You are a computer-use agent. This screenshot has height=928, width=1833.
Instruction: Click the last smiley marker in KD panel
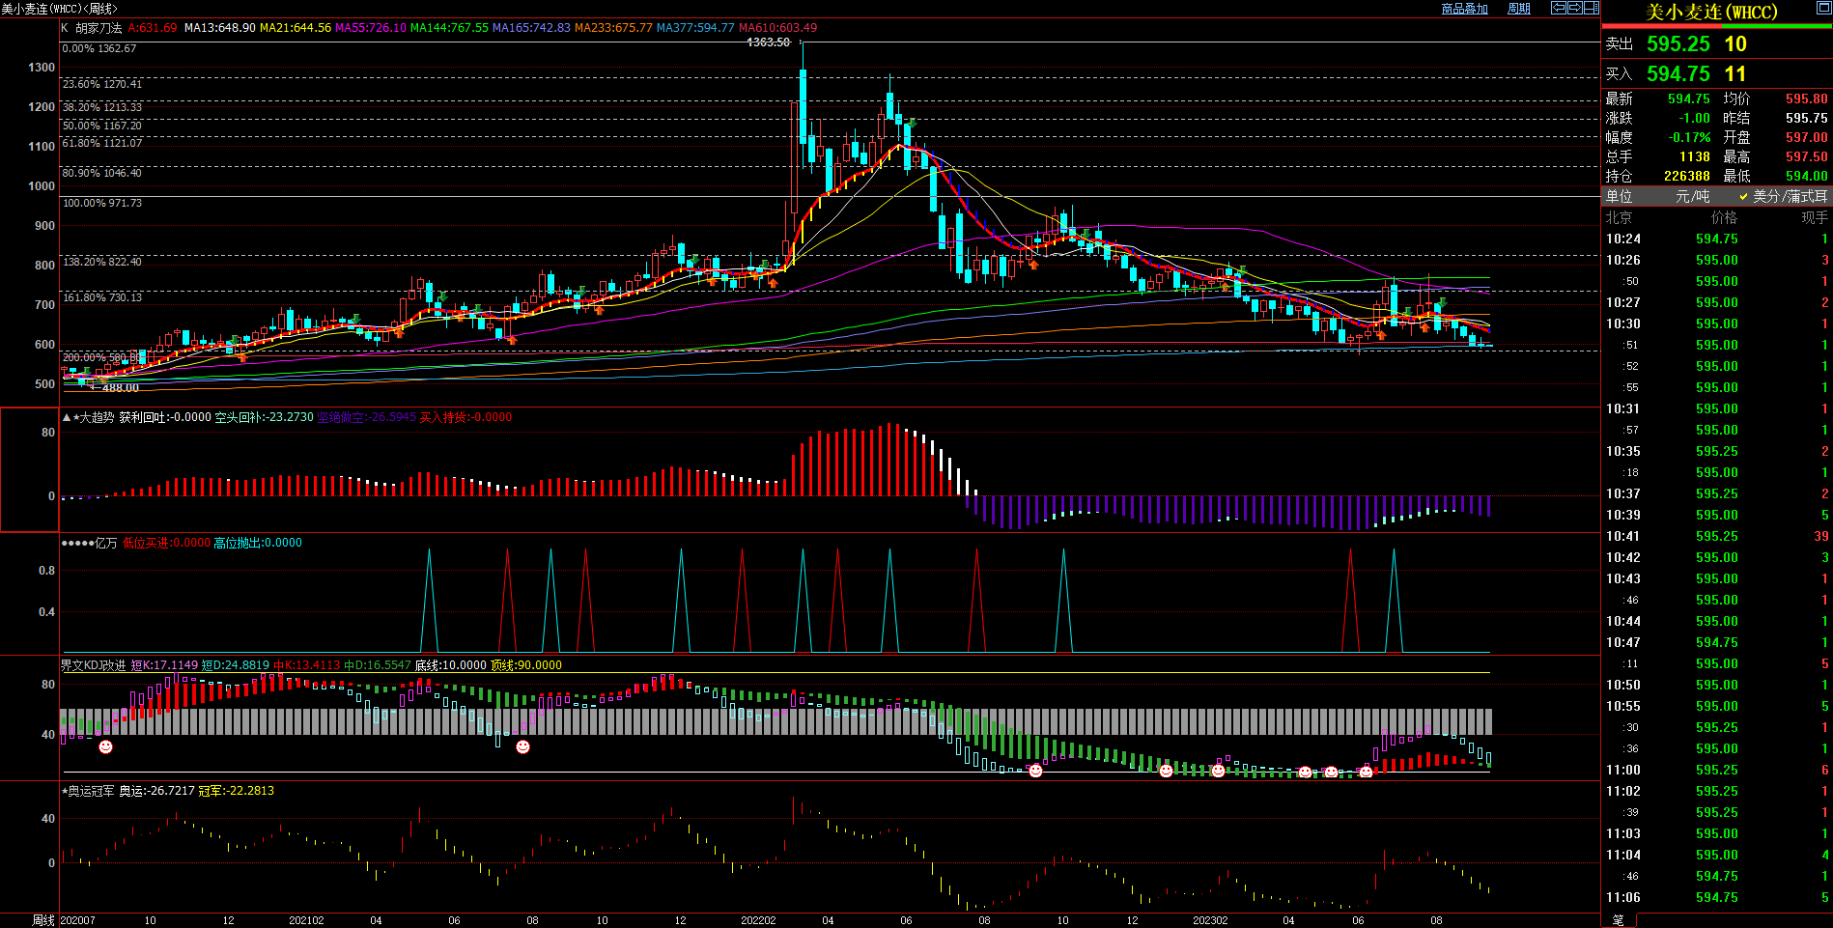tap(1366, 772)
